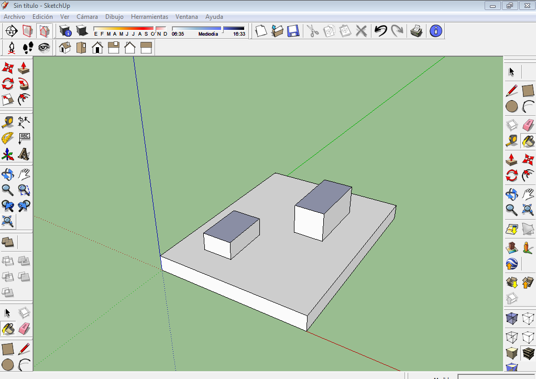
Task: Go to Next camera view
Action: [x=24, y=206]
